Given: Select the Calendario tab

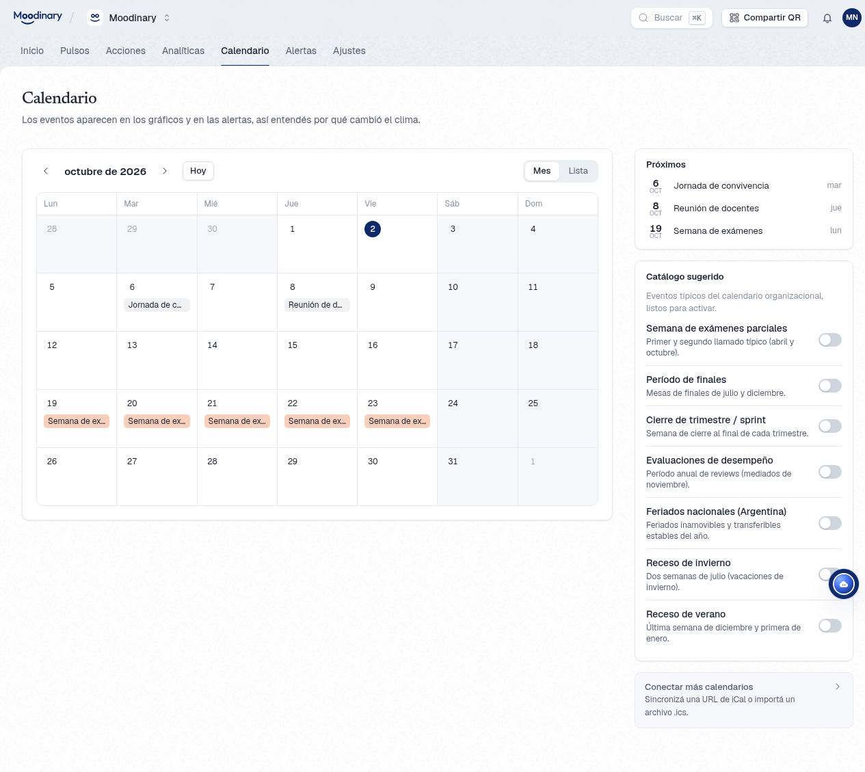Looking at the screenshot, I should 245,51.
